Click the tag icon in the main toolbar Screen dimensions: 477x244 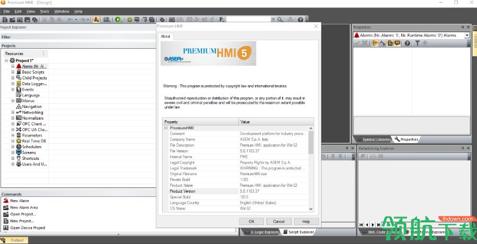pos(163,20)
